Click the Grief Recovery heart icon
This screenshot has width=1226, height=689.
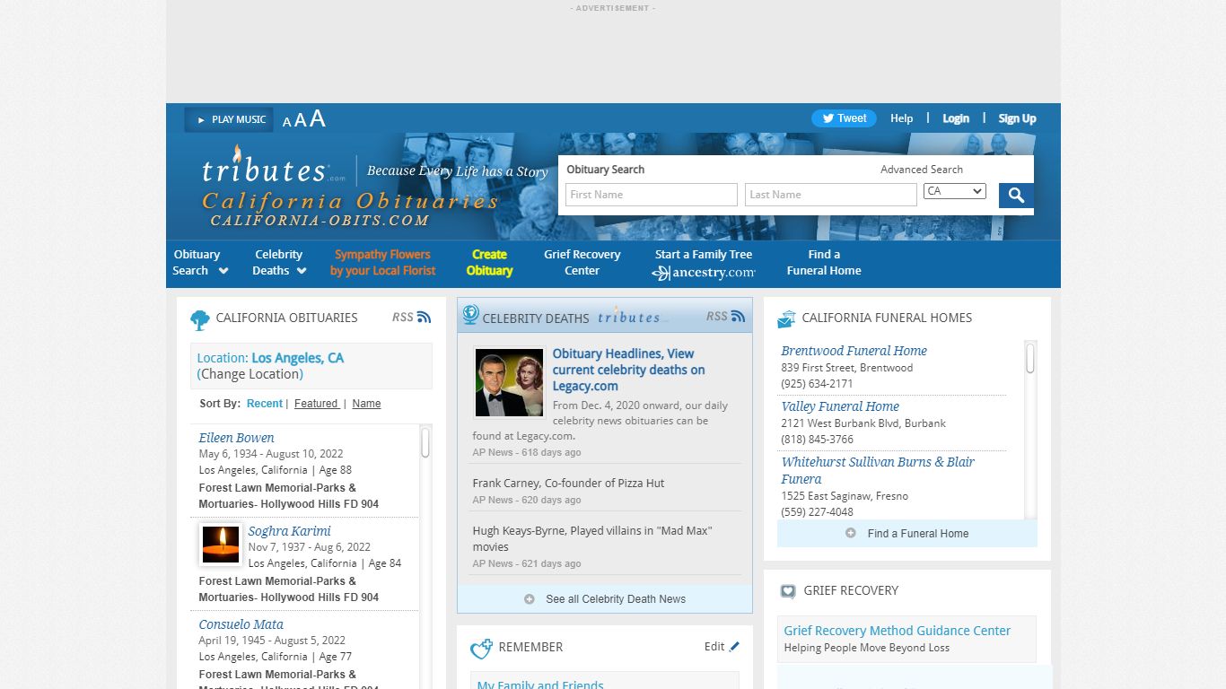(787, 591)
